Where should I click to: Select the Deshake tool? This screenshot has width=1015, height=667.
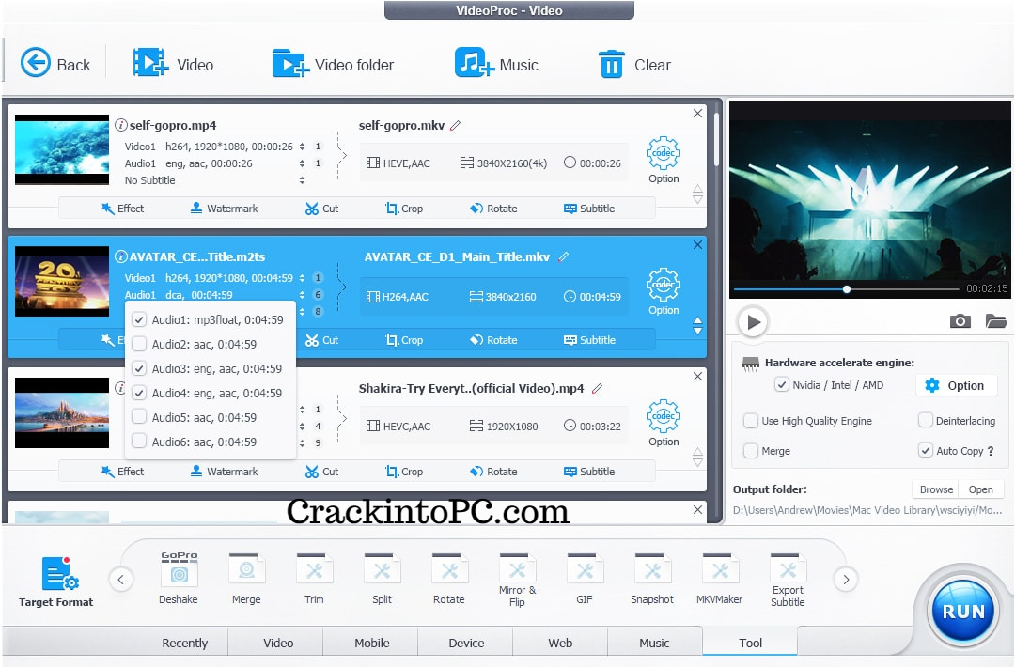tap(179, 579)
